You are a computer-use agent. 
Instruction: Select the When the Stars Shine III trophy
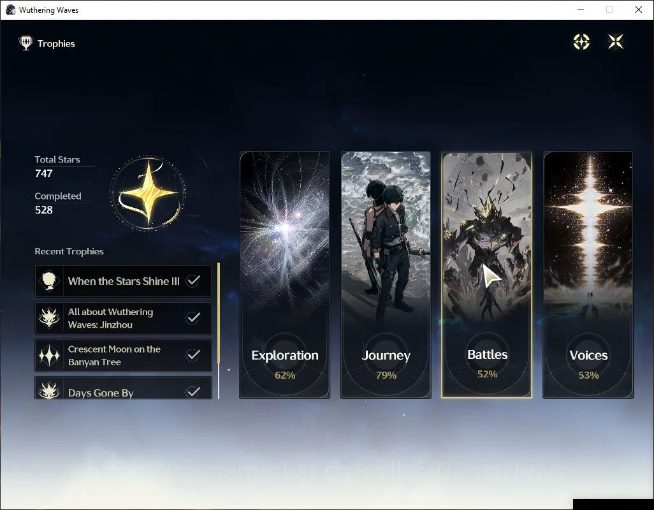tap(123, 281)
